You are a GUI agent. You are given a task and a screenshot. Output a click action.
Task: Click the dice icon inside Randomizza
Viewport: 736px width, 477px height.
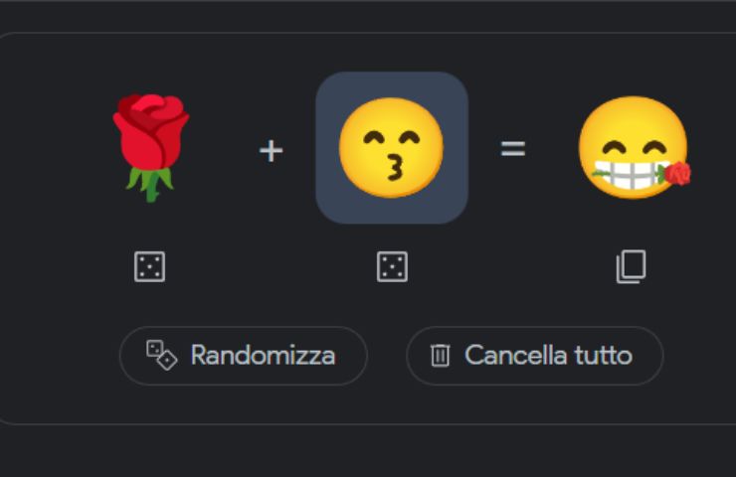coord(161,355)
